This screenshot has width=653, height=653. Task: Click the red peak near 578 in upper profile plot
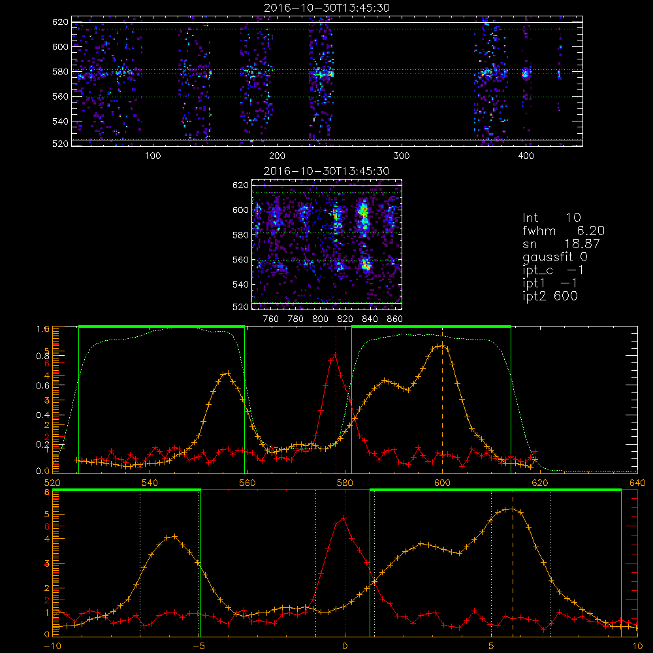335,355
